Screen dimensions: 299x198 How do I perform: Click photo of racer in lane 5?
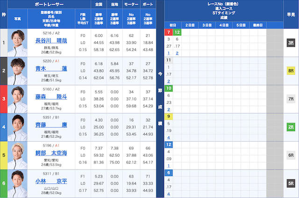[x=18, y=155]
